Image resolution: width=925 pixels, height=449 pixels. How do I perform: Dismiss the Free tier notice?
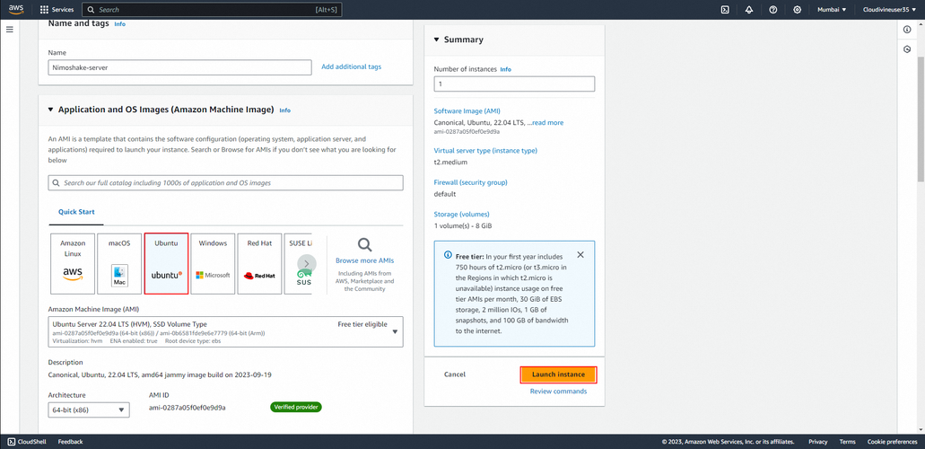[x=580, y=255]
